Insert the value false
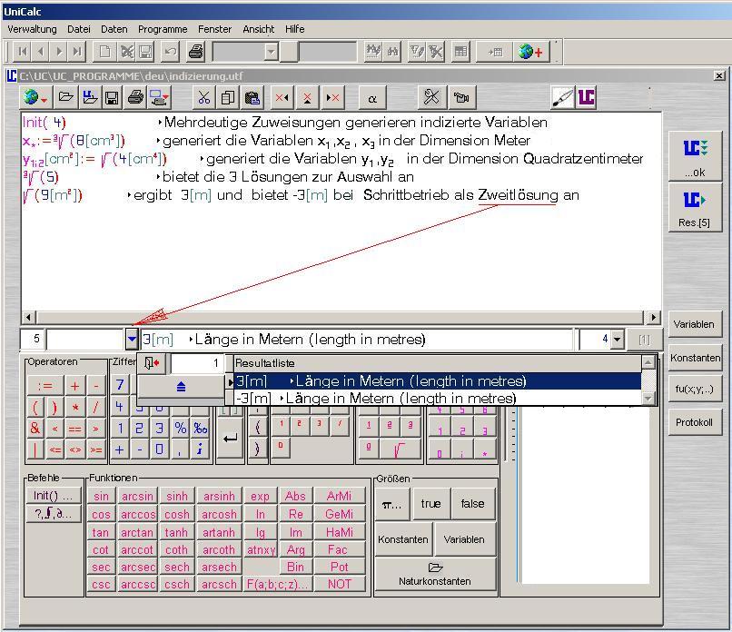Image resolution: width=732 pixels, height=632 pixels. 472,504
